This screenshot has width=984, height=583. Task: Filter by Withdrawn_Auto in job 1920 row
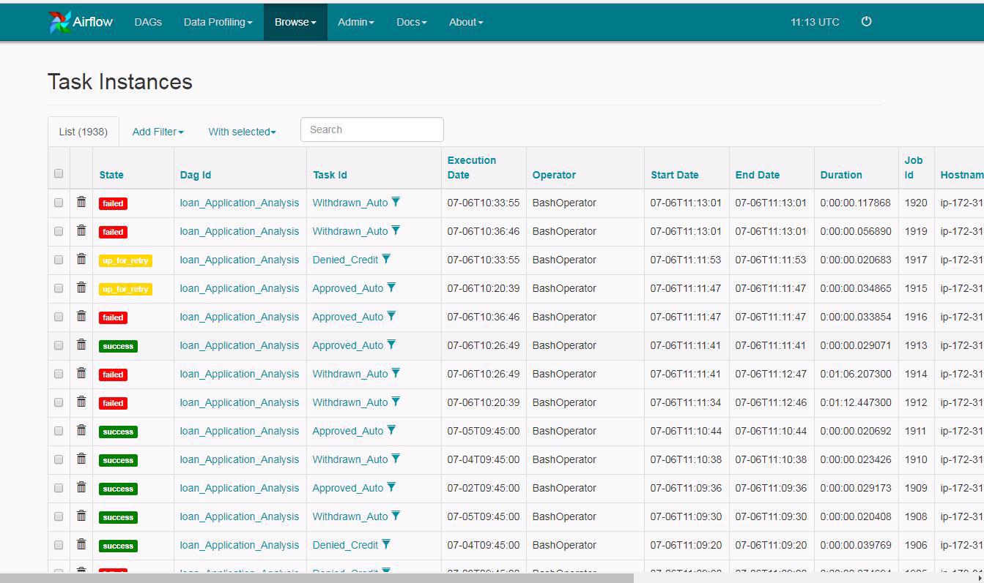(x=396, y=202)
